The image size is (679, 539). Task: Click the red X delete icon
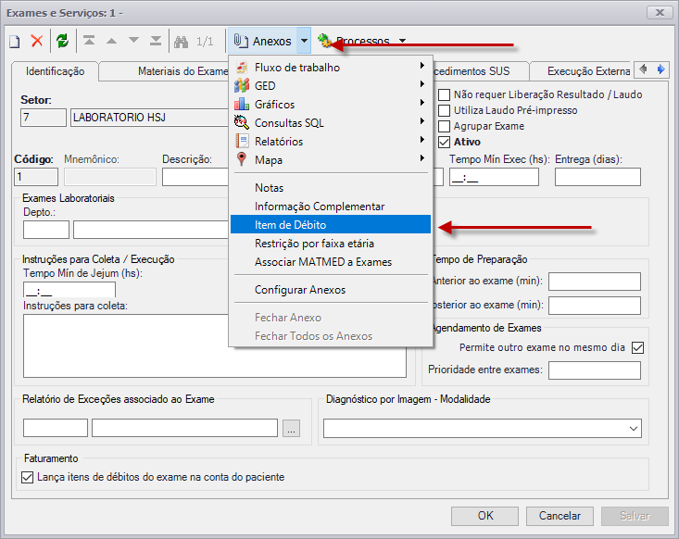tap(37, 41)
